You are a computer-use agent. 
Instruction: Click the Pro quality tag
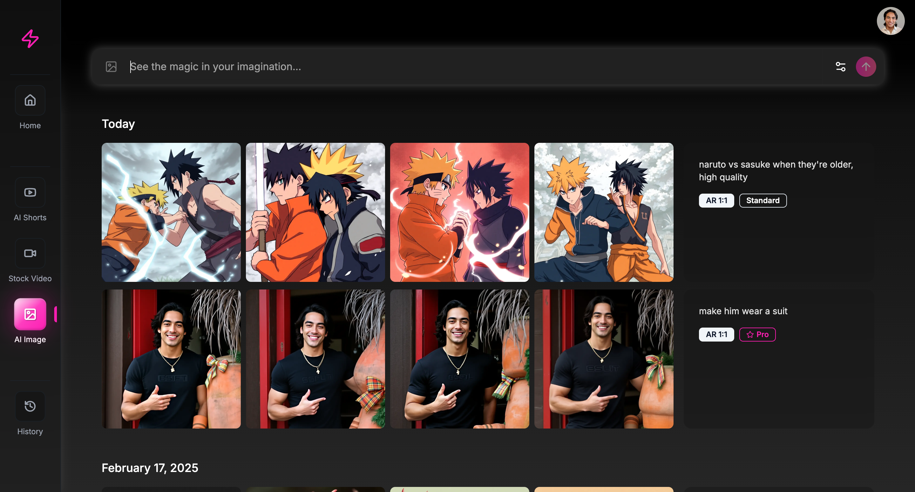757,334
